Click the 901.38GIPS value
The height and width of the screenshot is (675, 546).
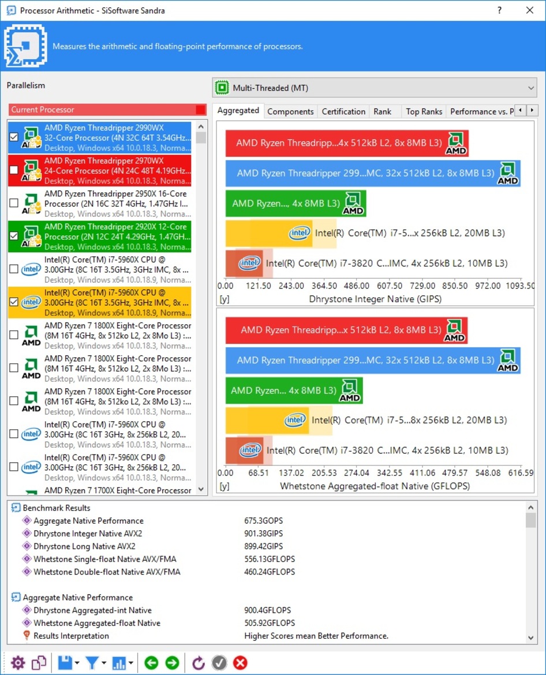(264, 534)
